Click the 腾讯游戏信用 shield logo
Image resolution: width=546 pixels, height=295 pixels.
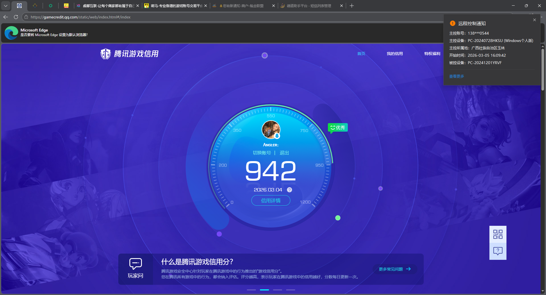coord(105,54)
